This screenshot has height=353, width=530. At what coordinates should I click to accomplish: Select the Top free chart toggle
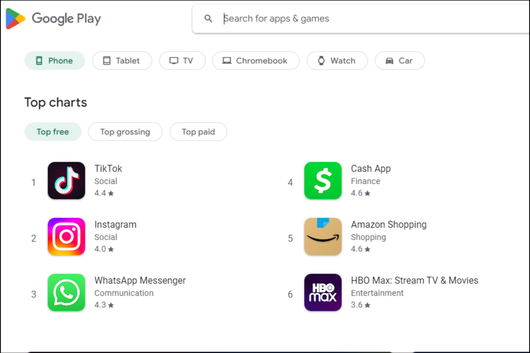pos(53,132)
